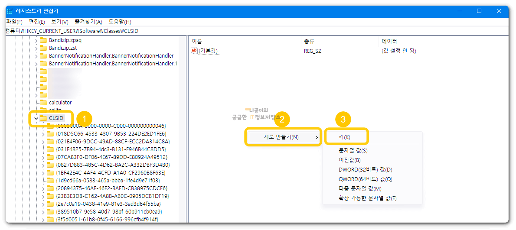Click the folder icon of calculator key
Image resolution: width=516 pixels, height=230 pixels.
[43, 103]
